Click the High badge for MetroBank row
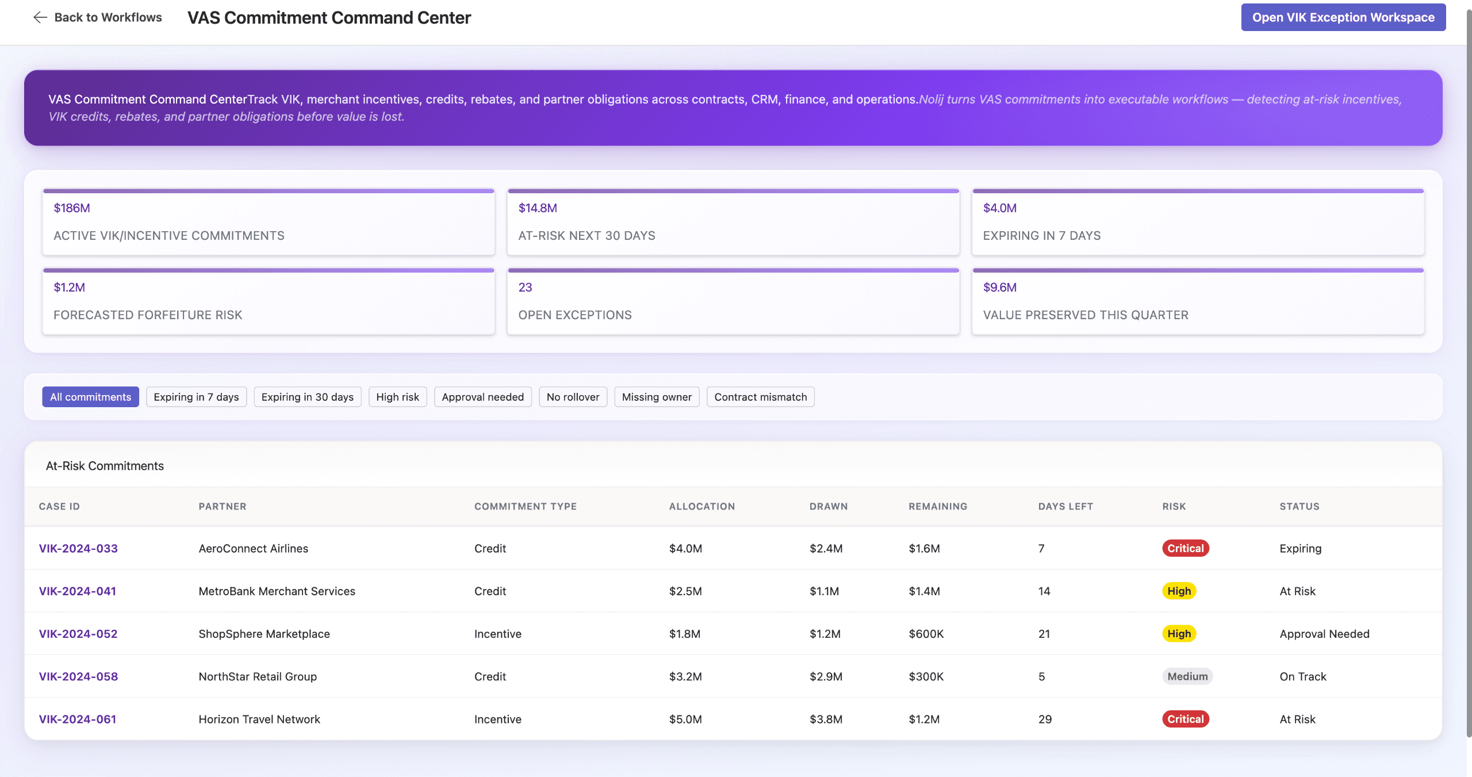This screenshot has height=777, width=1472. 1179,591
